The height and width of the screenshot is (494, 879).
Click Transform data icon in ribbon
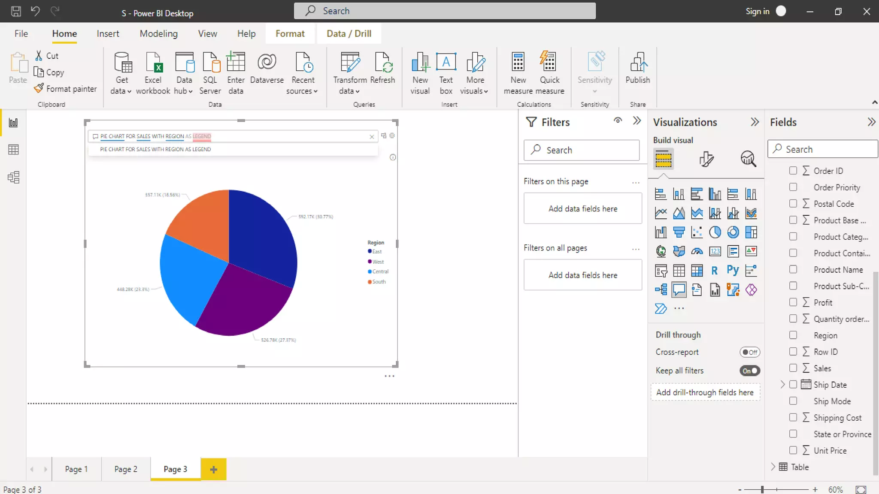[x=350, y=63]
